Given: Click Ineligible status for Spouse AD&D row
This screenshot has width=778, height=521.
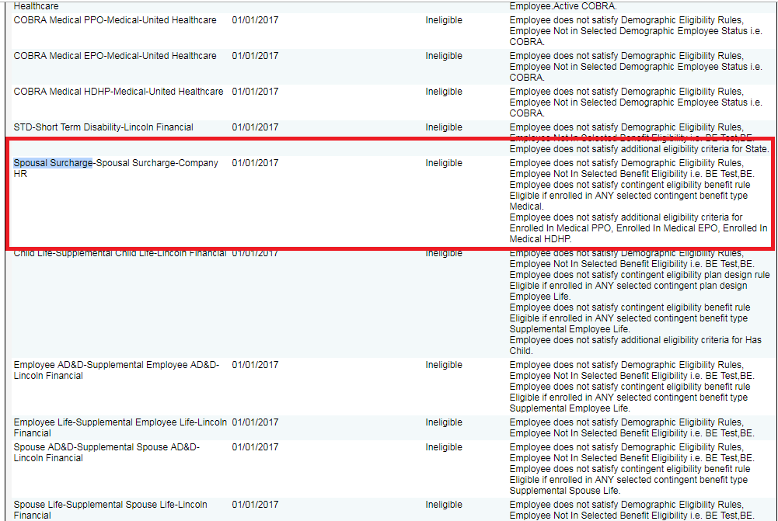Looking at the screenshot, I should pos(444,447).
